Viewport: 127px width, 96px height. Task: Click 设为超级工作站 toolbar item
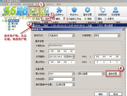[x=72, y=19]
